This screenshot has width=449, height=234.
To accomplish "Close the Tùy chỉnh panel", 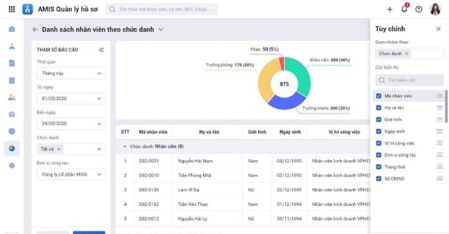I will 439,29.
